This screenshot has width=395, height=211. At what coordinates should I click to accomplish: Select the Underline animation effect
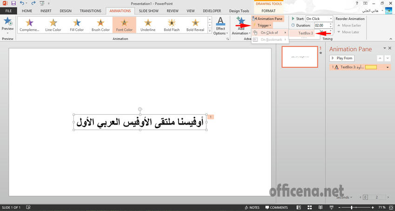(x=148, y=25)
